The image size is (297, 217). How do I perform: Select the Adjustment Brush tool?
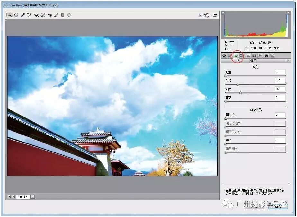(56, 15)
